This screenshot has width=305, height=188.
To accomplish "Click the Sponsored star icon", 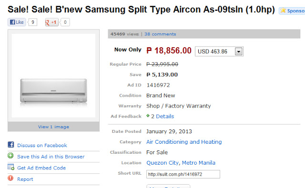I will pyautogui.click(x=283, y=10).
